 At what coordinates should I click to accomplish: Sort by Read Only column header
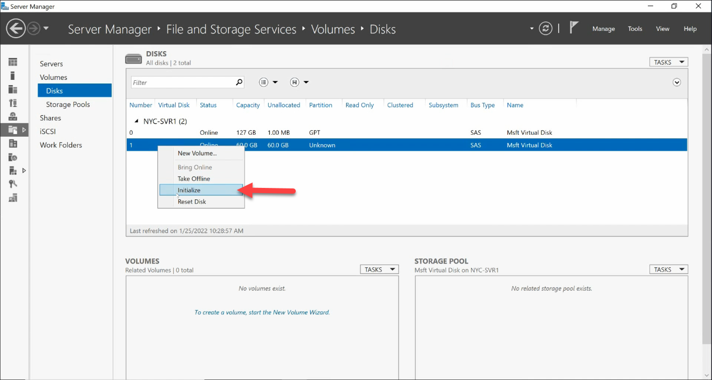359,105
